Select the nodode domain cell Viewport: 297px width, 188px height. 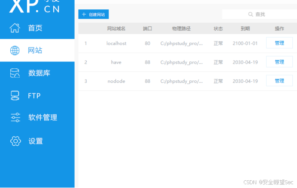116,81
